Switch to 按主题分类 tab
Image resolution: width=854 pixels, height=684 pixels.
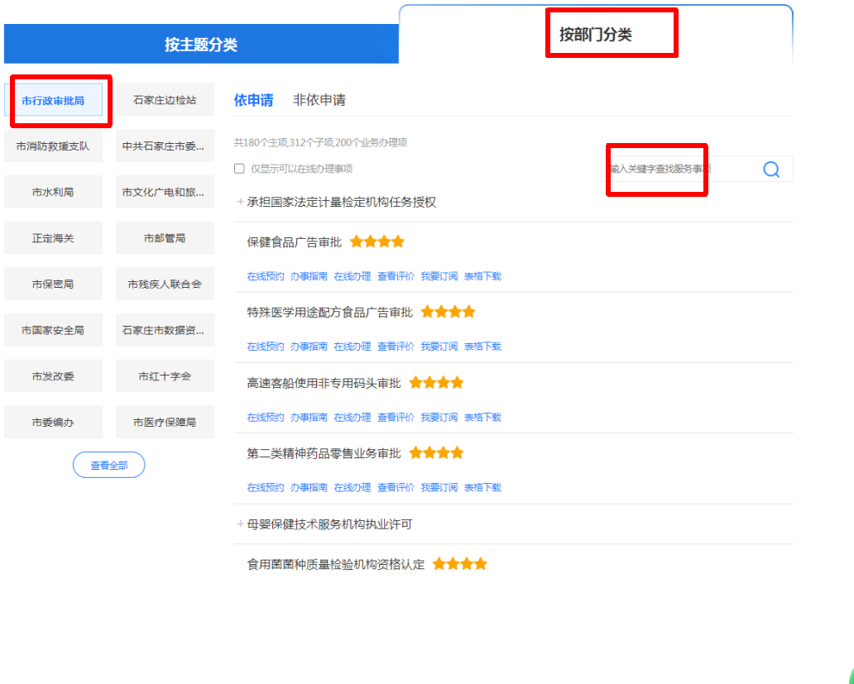click(201, 45)
